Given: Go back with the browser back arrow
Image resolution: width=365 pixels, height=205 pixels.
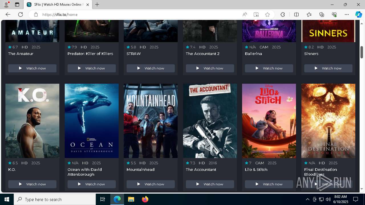Looking at the screenshot, I should click(x=8, y=15).
